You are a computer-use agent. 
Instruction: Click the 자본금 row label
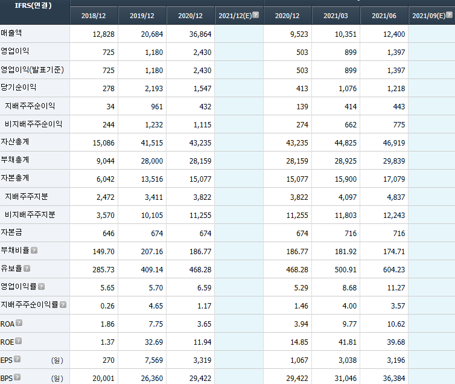tap(11, 232)
